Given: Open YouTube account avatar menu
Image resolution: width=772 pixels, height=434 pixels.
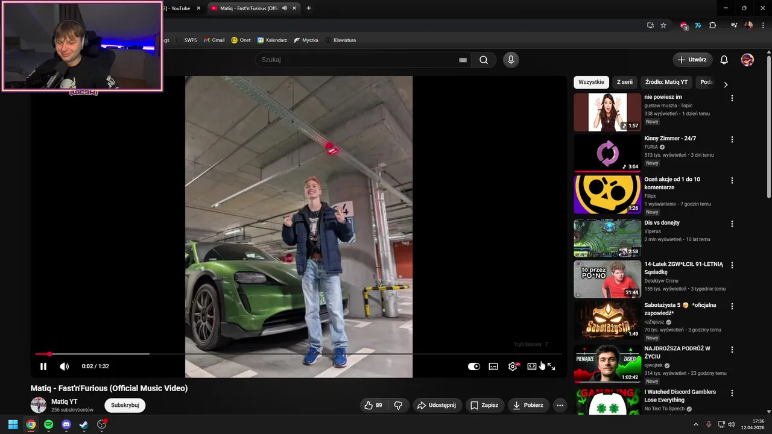Looking at the screenshot, I should (747, 60).
